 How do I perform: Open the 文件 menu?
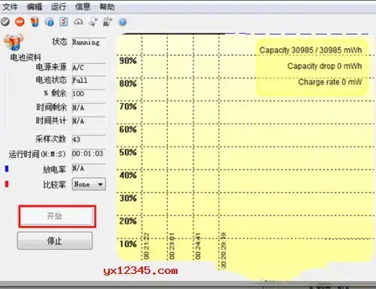click(11, 7)
